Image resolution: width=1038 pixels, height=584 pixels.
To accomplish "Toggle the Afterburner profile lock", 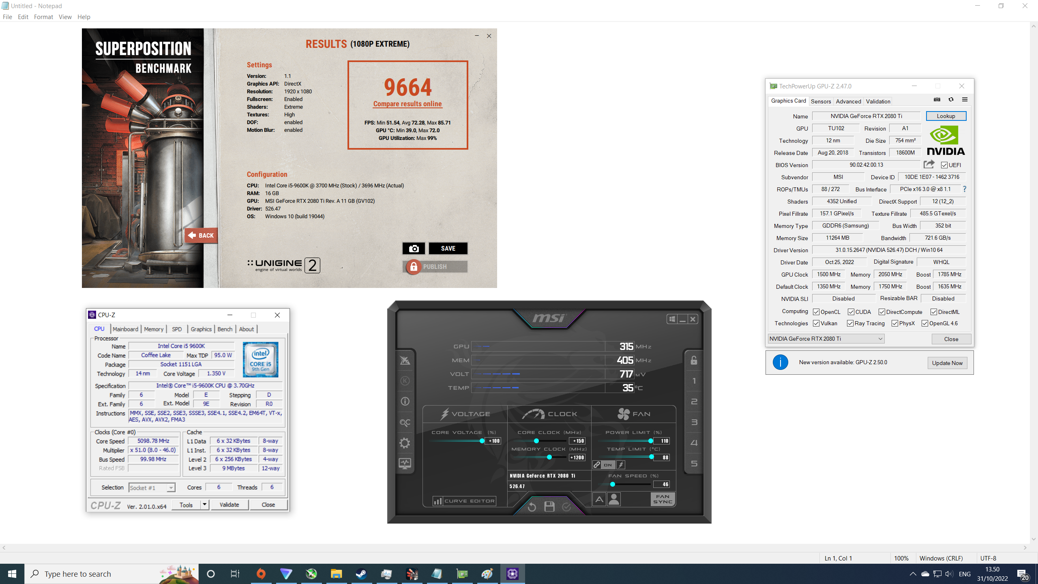I will coord(694,360).
